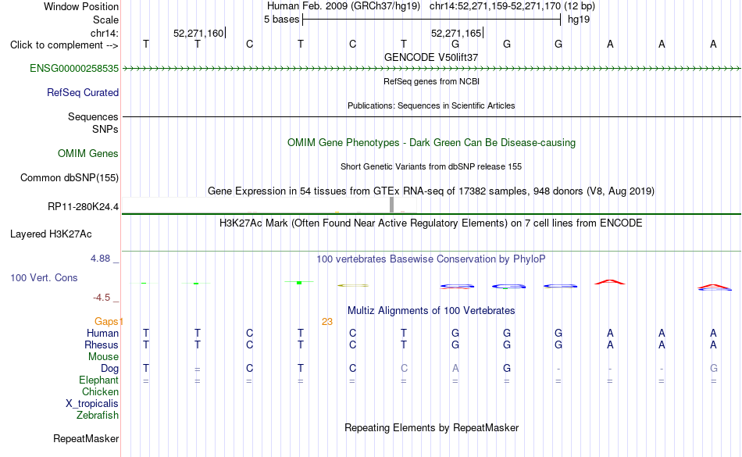Click the RP11-280K24.4 GTEx label

pos(84,207)
